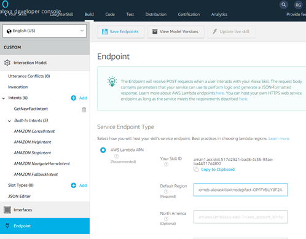306x239 pixels.
Task: Open the Distribution tab
Action: [x=156, y=14]
